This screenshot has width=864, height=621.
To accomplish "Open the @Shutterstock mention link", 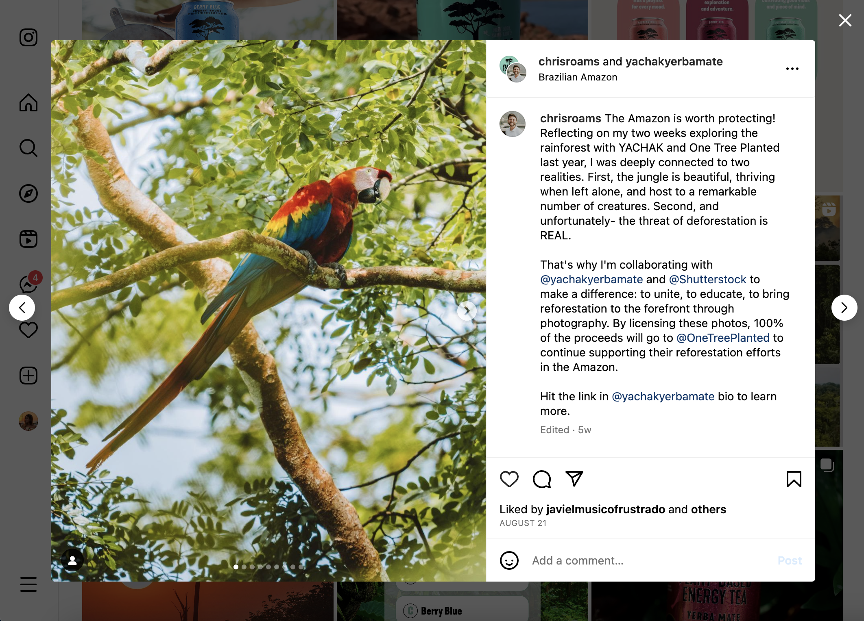I will [x=707, y=279].
